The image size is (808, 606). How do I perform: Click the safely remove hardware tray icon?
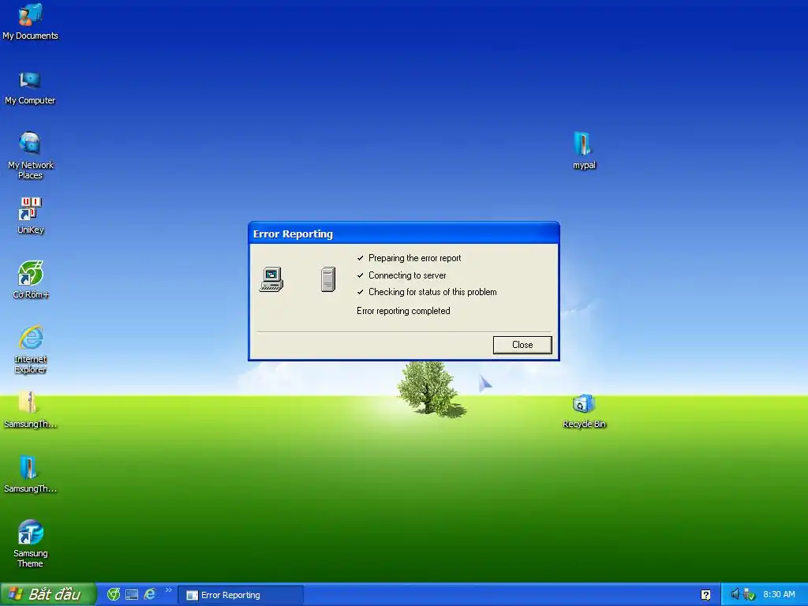pyautogui.click(x=750, y=595)
